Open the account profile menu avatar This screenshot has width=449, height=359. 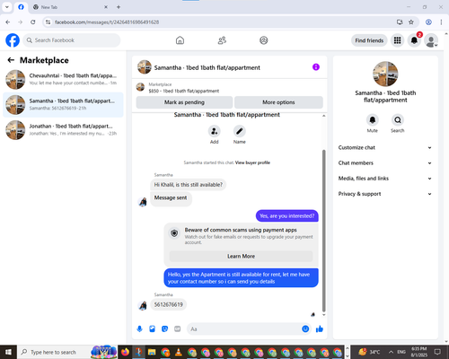pos(431,40)
